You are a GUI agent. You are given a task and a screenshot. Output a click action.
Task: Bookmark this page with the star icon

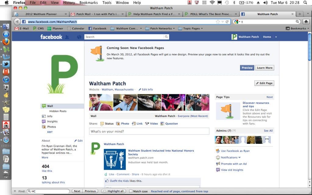[x=218, y=22]
